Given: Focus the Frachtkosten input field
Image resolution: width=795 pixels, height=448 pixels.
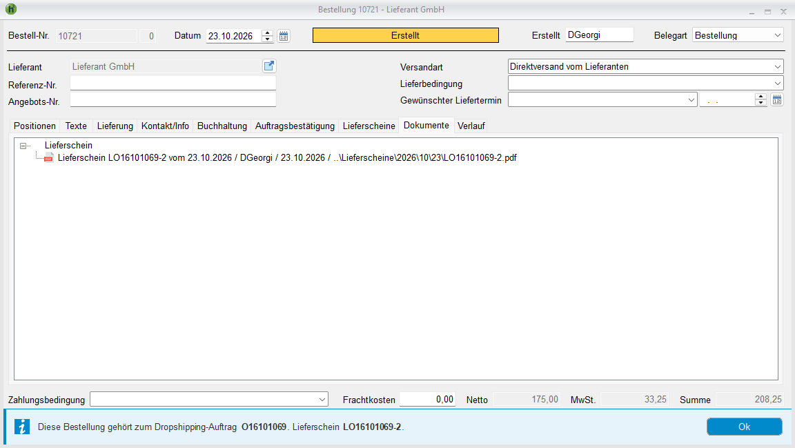Looking at the screenshot, I should 427,399.
